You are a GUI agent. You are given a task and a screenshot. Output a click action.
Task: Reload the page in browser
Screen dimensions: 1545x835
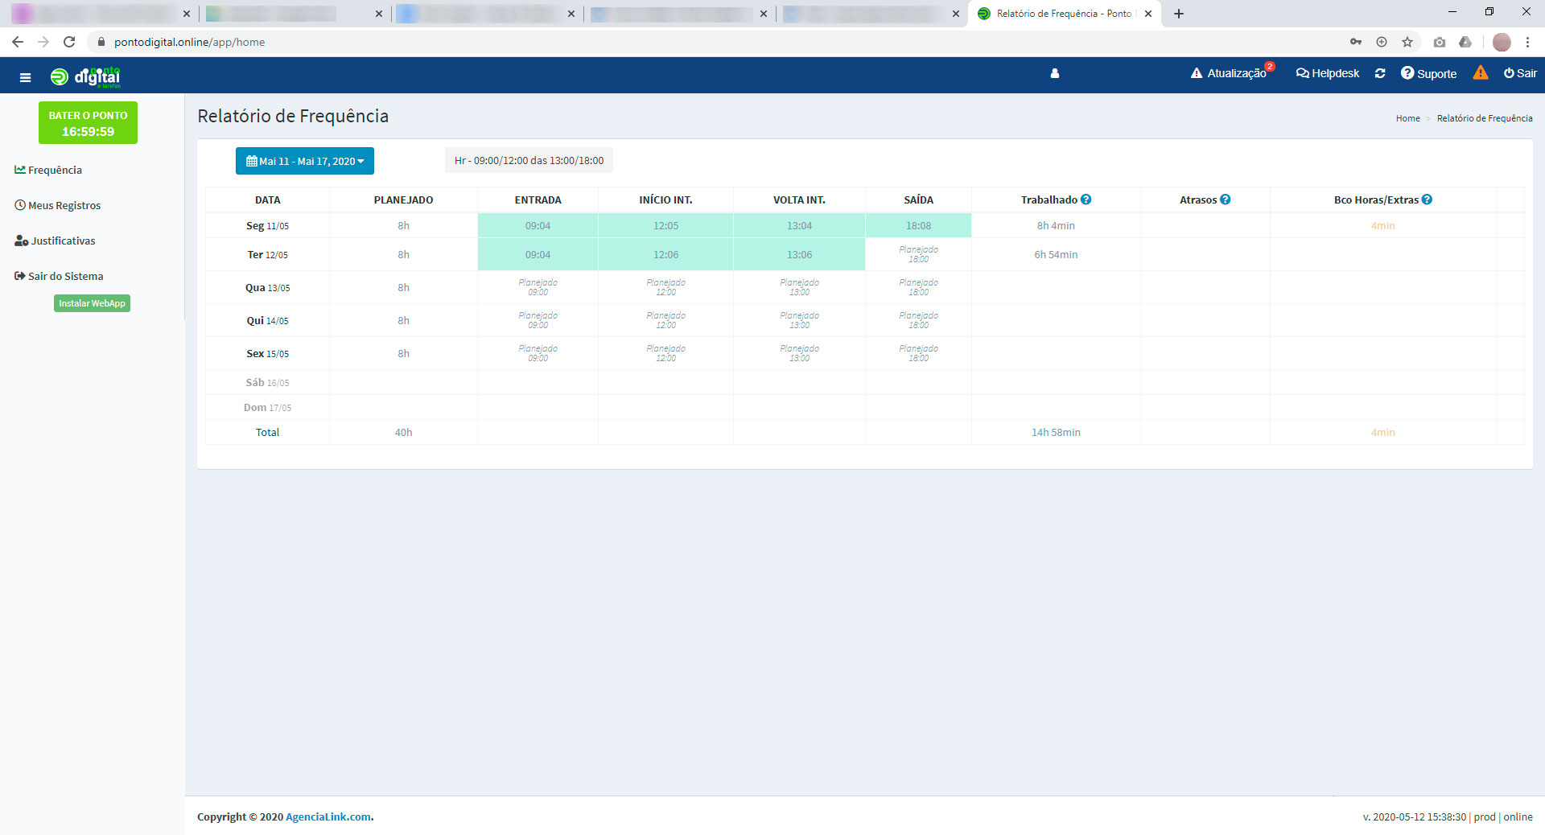click(69, 42)
